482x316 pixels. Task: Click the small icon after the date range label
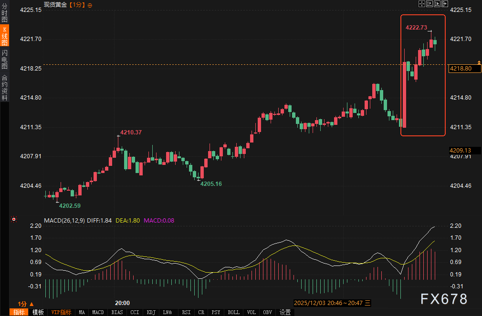coord(367,303)
